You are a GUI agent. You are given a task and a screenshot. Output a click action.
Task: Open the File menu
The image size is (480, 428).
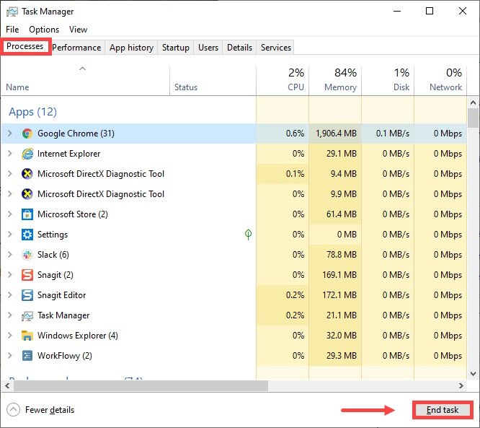12,30
